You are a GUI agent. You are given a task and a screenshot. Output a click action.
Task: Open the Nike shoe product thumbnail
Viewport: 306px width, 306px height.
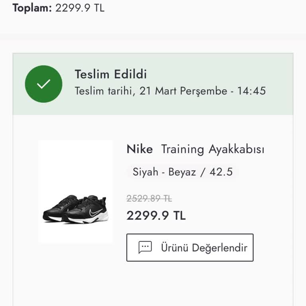coord(76,191)
